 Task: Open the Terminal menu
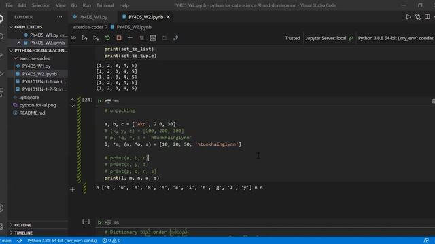point(105,5)
